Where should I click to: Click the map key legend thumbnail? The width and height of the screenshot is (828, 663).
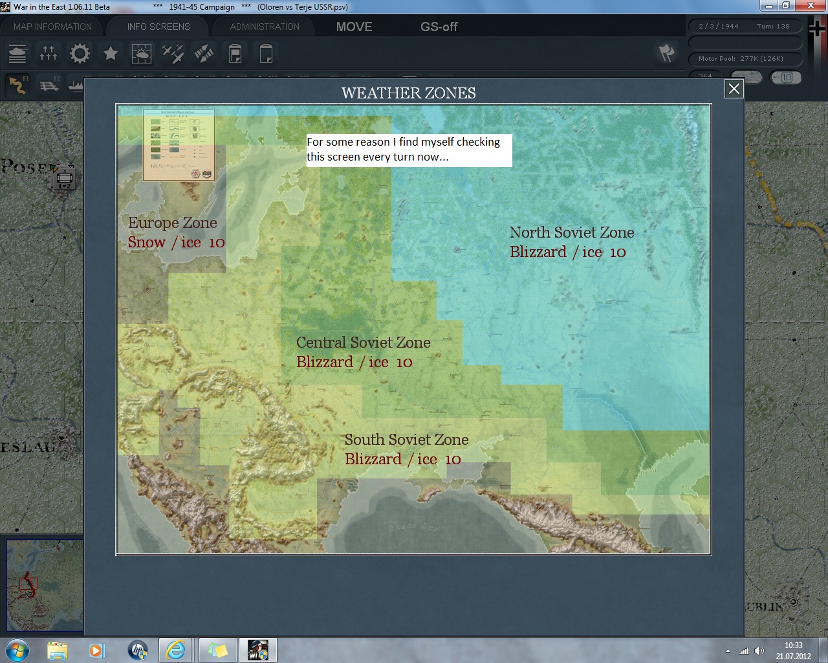[179, 145]
